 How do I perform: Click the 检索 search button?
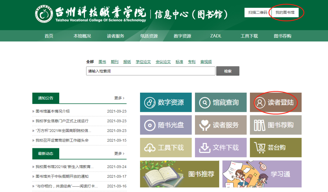click(x=228, y=71)
